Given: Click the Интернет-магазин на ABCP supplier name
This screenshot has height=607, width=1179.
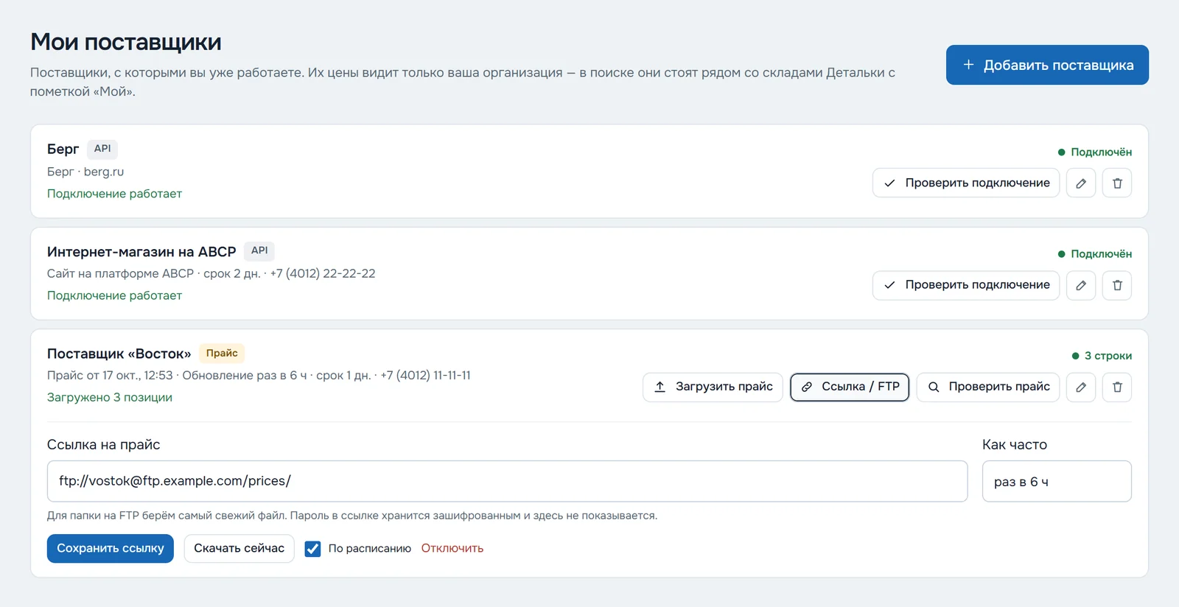Looking at the screenshot, I should (x=141, y=252).
